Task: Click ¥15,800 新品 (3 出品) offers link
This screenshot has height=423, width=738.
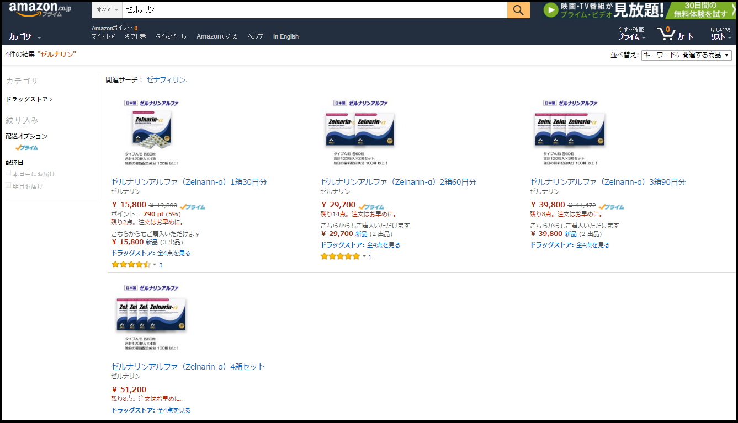Action: 147,242
